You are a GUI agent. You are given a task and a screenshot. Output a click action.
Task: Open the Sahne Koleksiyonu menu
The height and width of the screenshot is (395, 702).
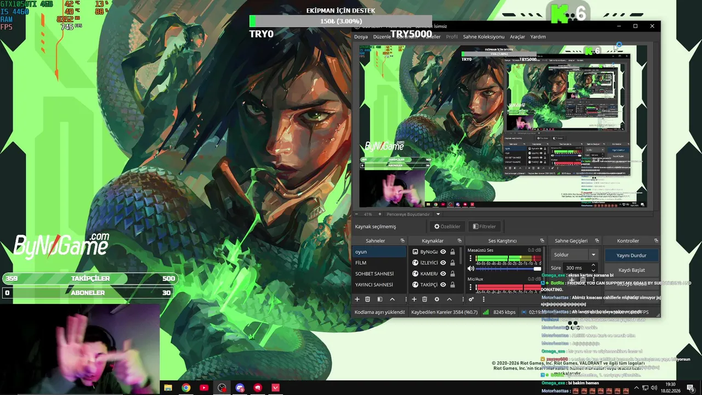coord(484,37)
